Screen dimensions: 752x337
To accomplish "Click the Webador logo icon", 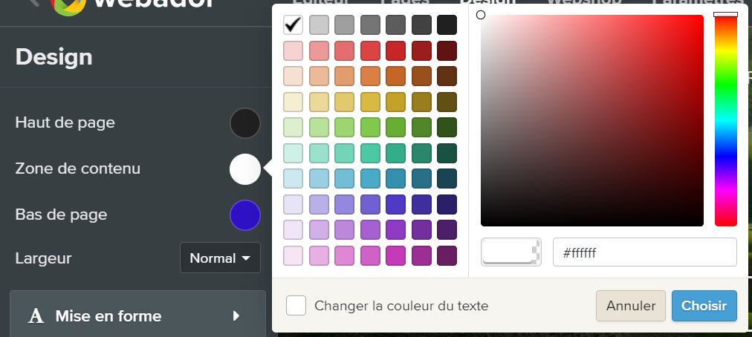I will (x=69, y=4).
